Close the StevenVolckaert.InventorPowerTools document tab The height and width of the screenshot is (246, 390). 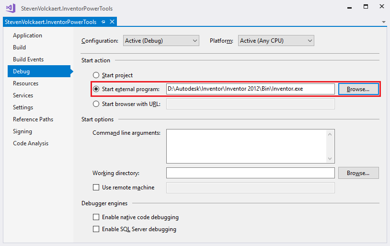pyautogui.click(x=112, y=22)
